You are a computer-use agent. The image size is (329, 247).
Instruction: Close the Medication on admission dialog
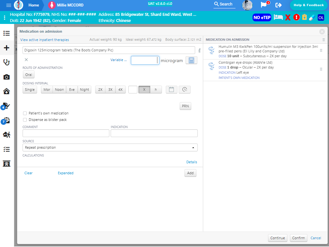322,32
